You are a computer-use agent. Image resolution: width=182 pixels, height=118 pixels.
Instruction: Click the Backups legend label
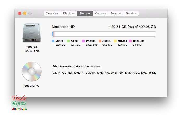coord(139,41)
